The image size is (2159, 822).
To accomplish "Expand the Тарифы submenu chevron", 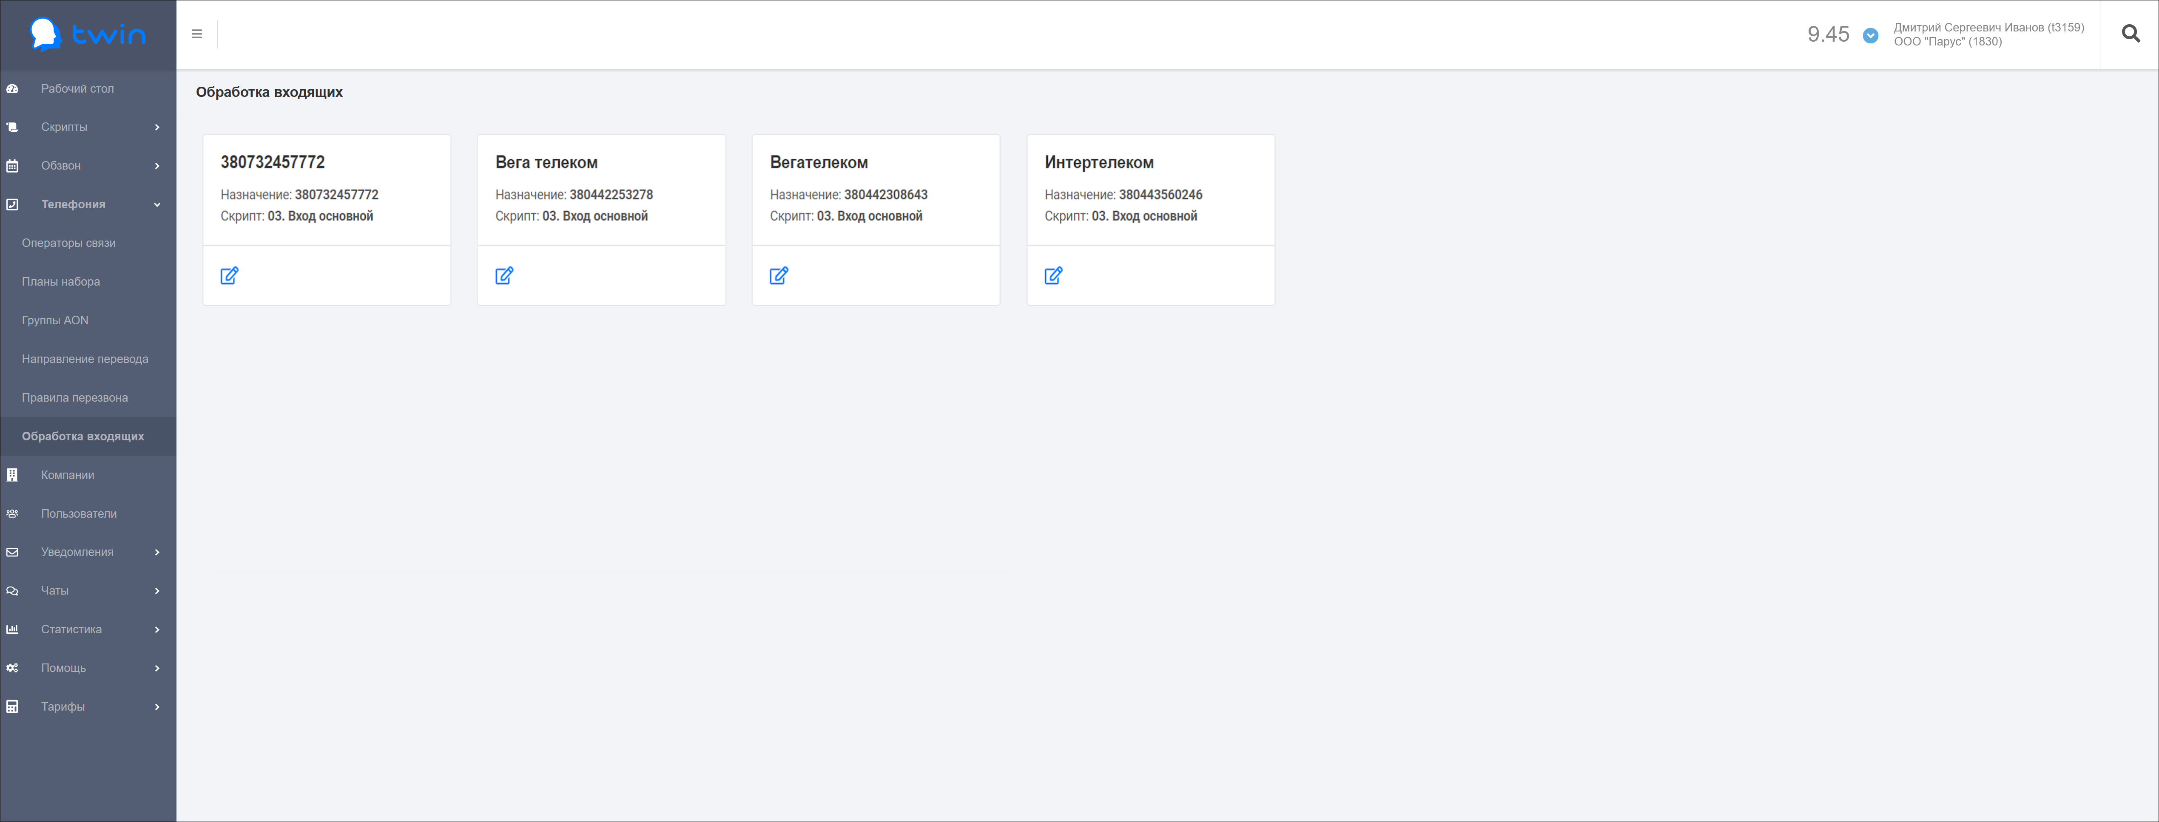I will point(157,706).
